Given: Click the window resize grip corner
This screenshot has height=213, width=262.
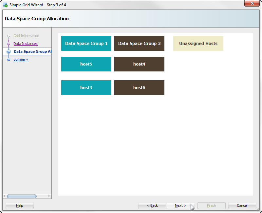Looking at the screenshot, I should point(258,209).
